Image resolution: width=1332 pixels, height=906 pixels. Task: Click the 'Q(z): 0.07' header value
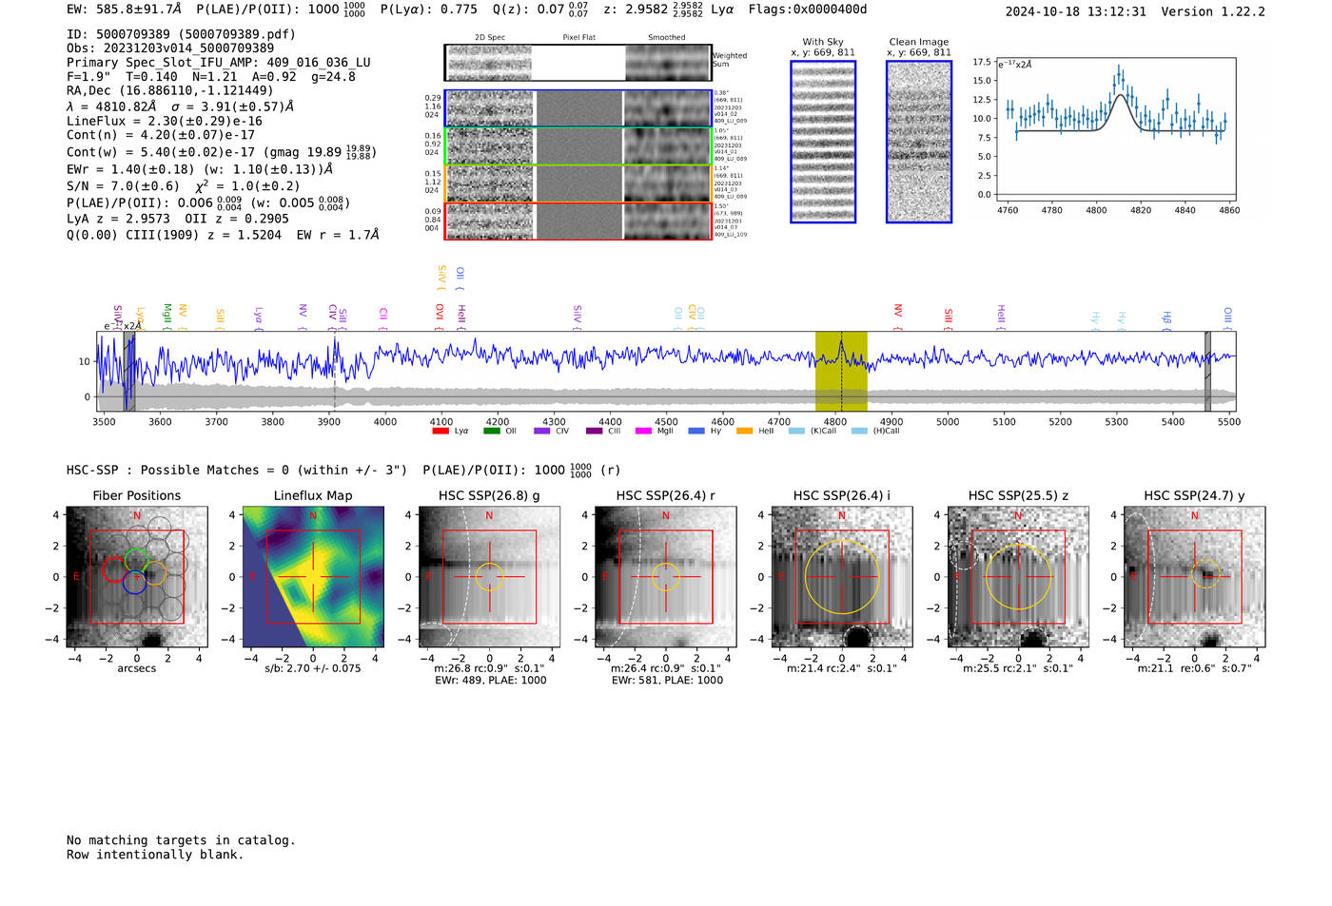click(528, 9)
